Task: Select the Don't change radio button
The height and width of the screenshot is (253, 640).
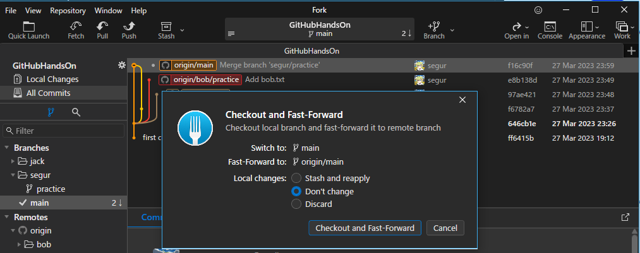Action: pyautogui.click(x=296, y=191)
